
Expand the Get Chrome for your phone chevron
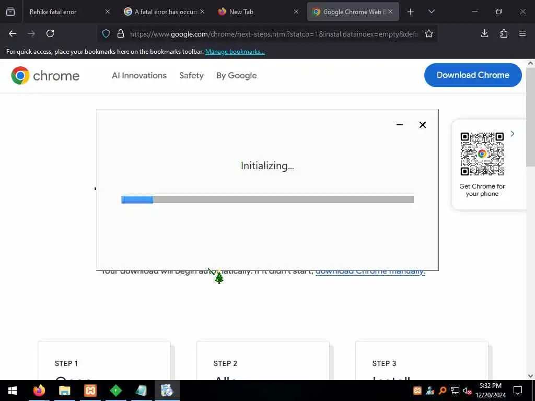point(513,134)
